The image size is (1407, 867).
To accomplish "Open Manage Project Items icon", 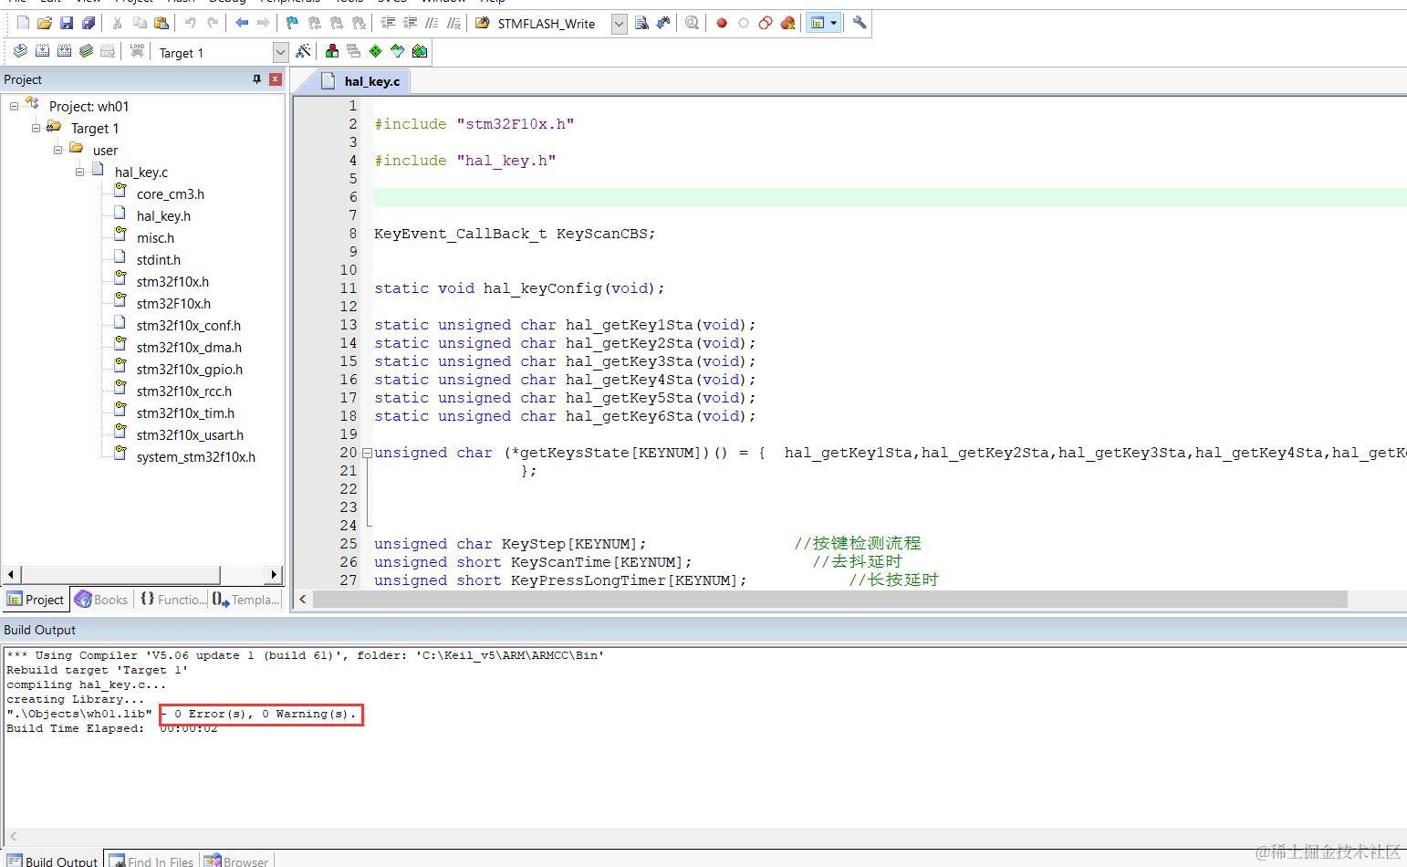I will coord(332,51).
